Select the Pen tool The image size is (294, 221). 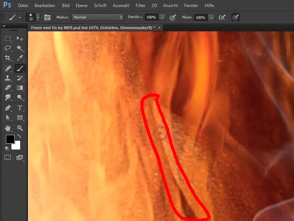[x=8, y=108]
